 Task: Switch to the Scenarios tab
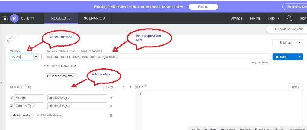pyautogui.click(x=94, y=18)
